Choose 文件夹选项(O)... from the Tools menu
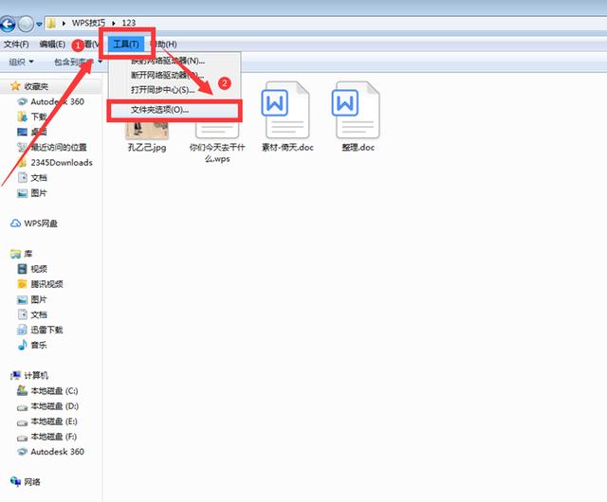 tap(175, 110)
